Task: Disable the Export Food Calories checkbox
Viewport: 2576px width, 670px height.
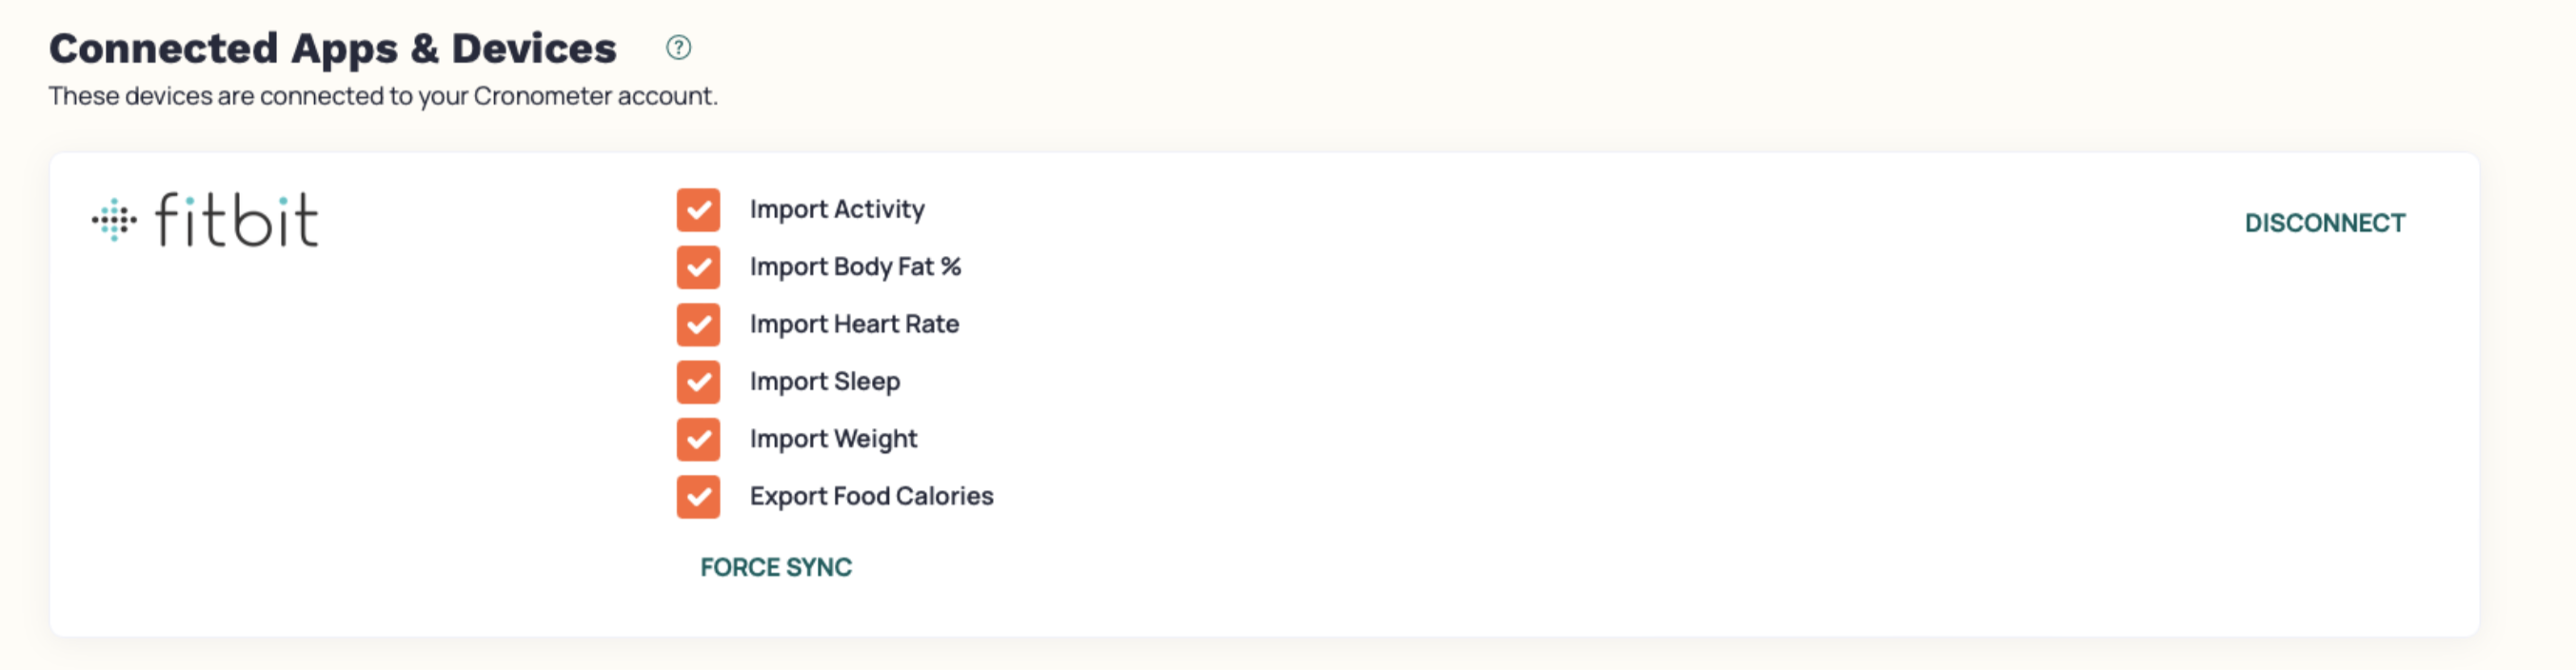Action: pyautogui.click(x=698, y=497)
